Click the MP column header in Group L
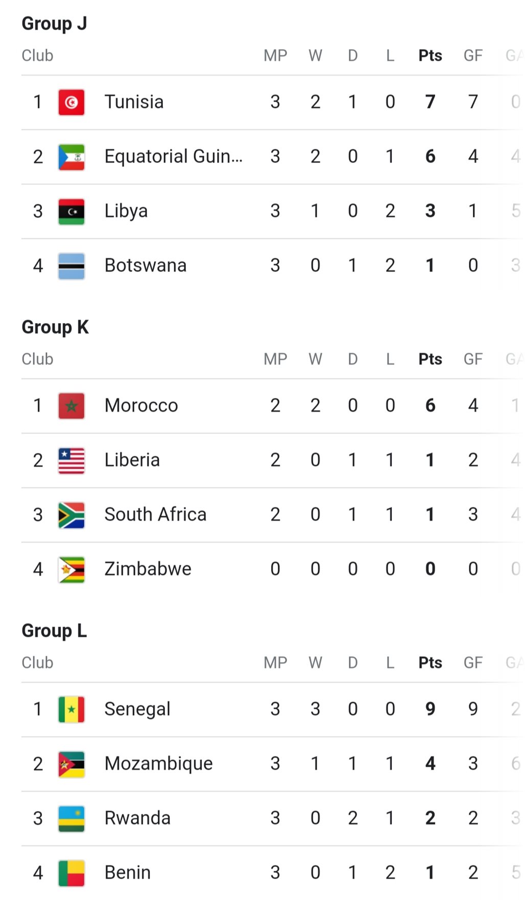525x920 pixels. [275, 662]
